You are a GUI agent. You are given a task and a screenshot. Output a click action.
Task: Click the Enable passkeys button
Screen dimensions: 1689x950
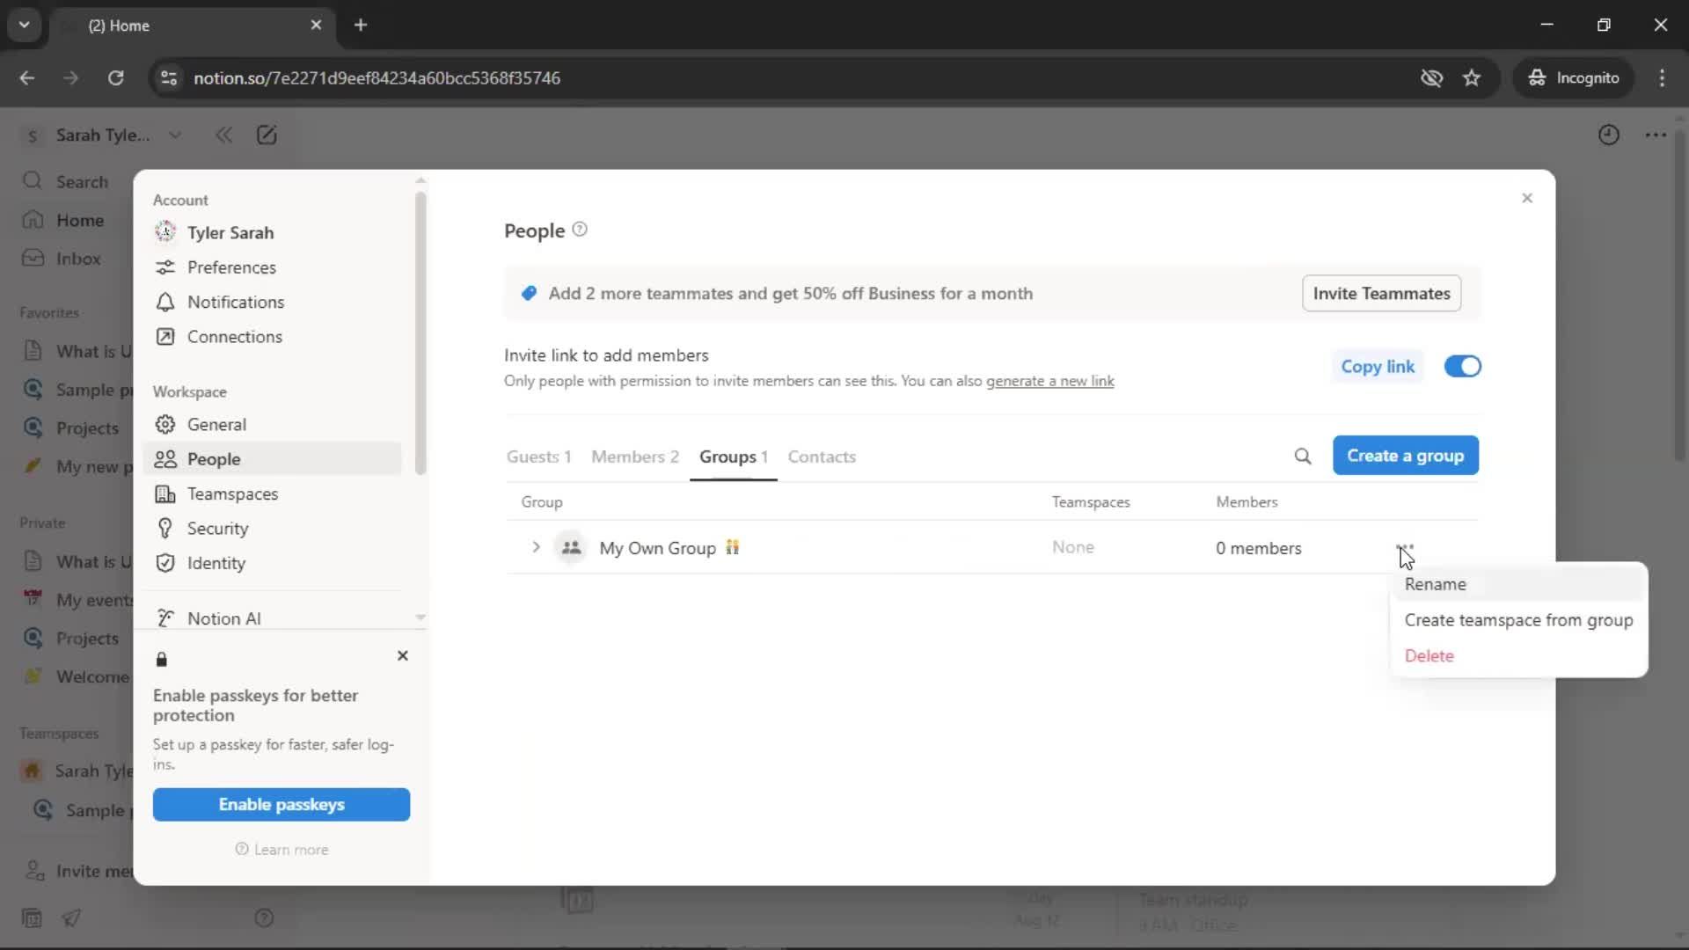coord(281,804)
